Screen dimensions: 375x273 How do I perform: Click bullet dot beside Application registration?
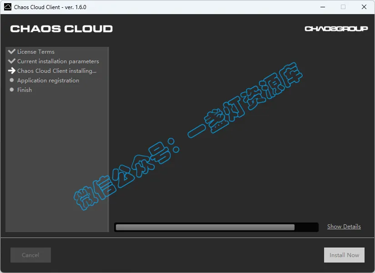[x=12, y=80]
